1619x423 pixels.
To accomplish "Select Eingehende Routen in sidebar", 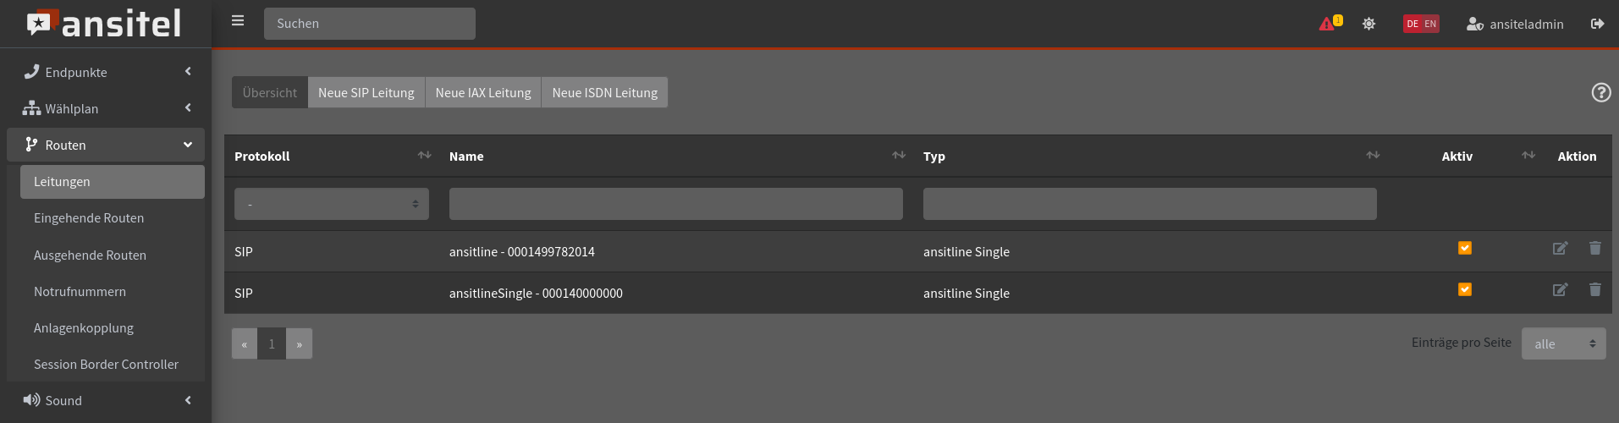I will point(89,218).
